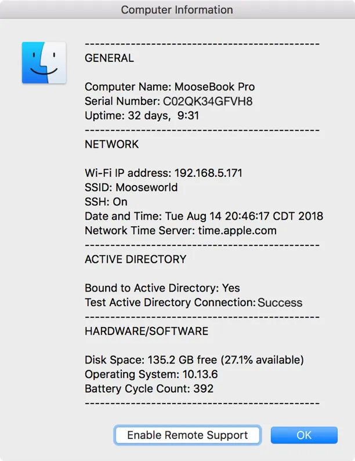Click the Success connection result text

click(x=280, y=303)
